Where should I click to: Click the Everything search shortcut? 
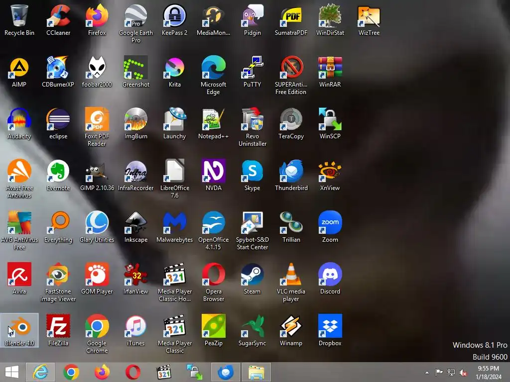pyautogui.click(x=58, y=227)
